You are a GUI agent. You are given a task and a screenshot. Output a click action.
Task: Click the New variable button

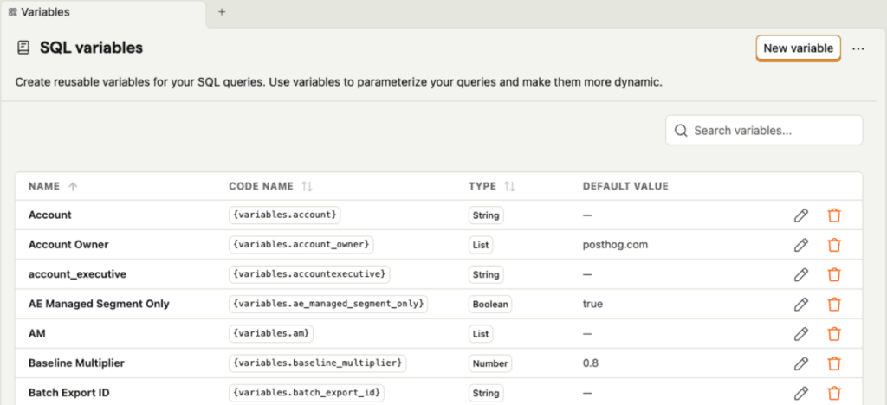pyautogui.click(x=798, y=48)
